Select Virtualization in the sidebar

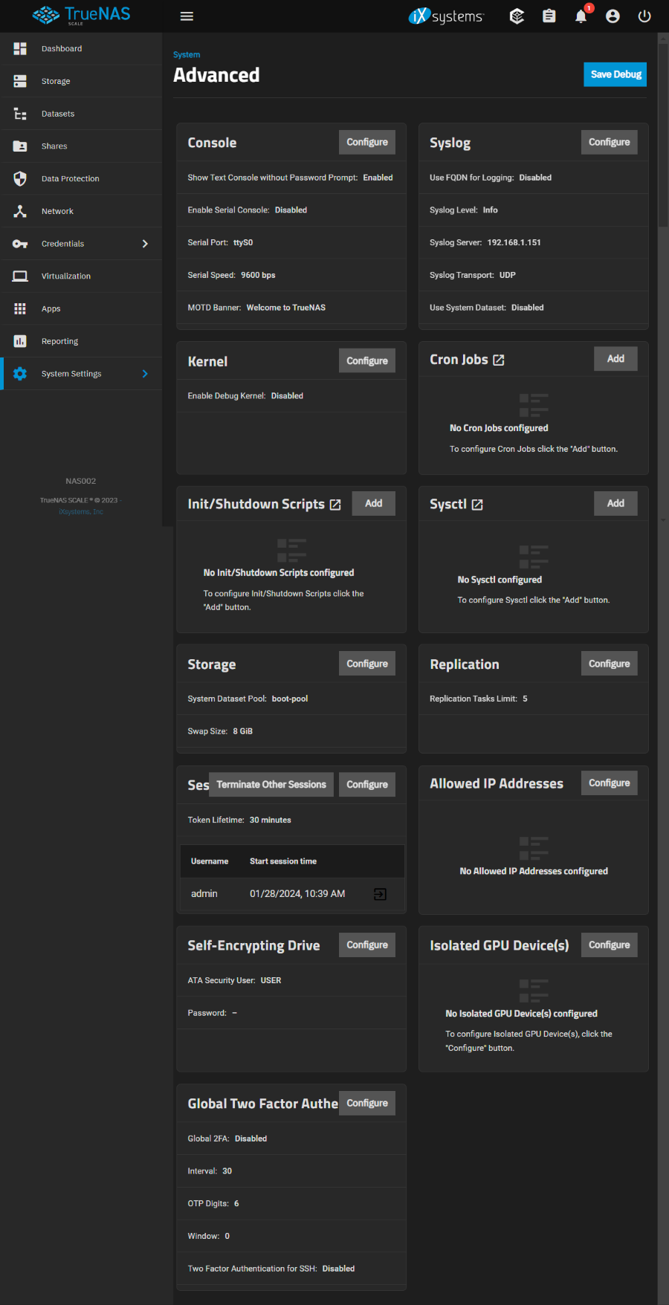pyautogui.click(x=66, y=276)
